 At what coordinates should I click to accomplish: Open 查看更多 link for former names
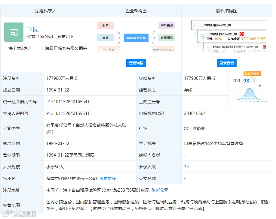pyautogui.click(x=108, y=178)
